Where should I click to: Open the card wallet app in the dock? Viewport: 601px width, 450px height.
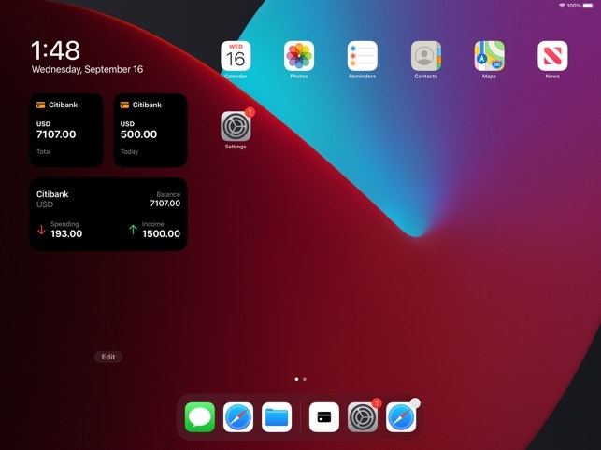[324, 417]
